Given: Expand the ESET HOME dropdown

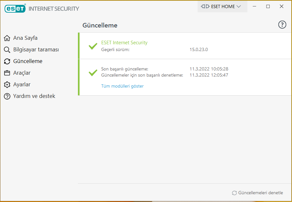Looking at the screenshot, I should [222, 6].
